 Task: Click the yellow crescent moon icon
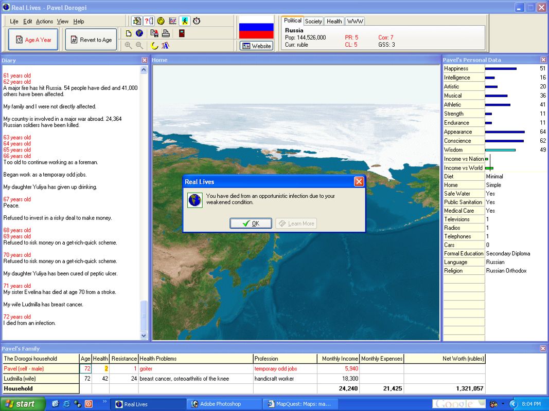154,46
